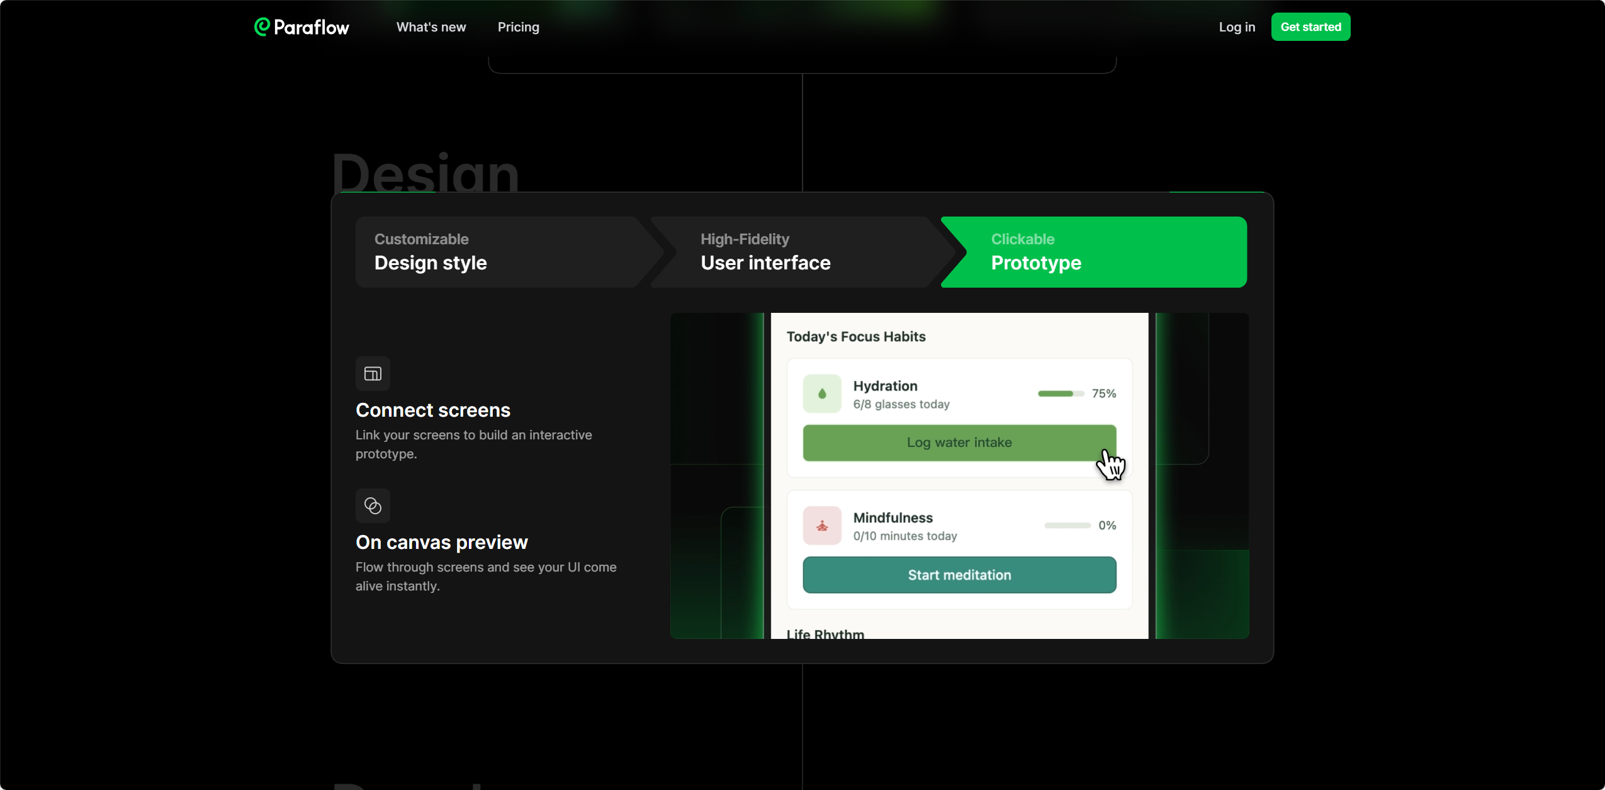Click the Hydration 75% progress bar
1605x790 pixels.
coord(1061,394)
